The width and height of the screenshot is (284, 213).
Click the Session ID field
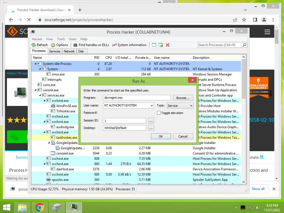click(x=125, y=121)
